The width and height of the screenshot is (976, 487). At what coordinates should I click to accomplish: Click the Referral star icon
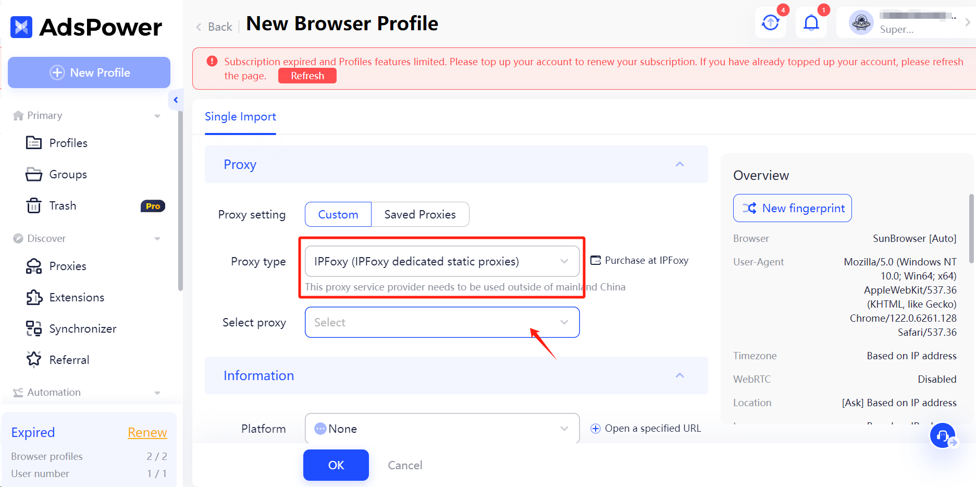[x=33, y=359]
